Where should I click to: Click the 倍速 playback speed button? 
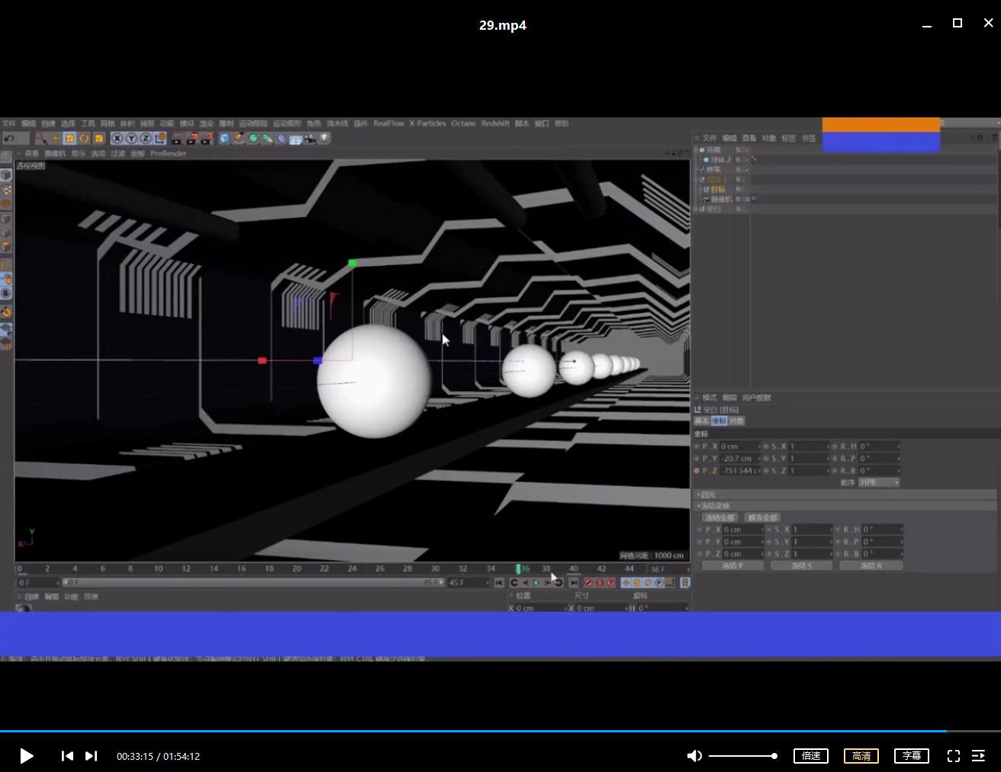pyautogui.click(x=810, y=756)
